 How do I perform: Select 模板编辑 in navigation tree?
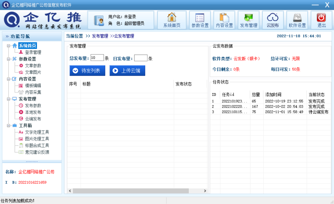(x=33, y=86)
